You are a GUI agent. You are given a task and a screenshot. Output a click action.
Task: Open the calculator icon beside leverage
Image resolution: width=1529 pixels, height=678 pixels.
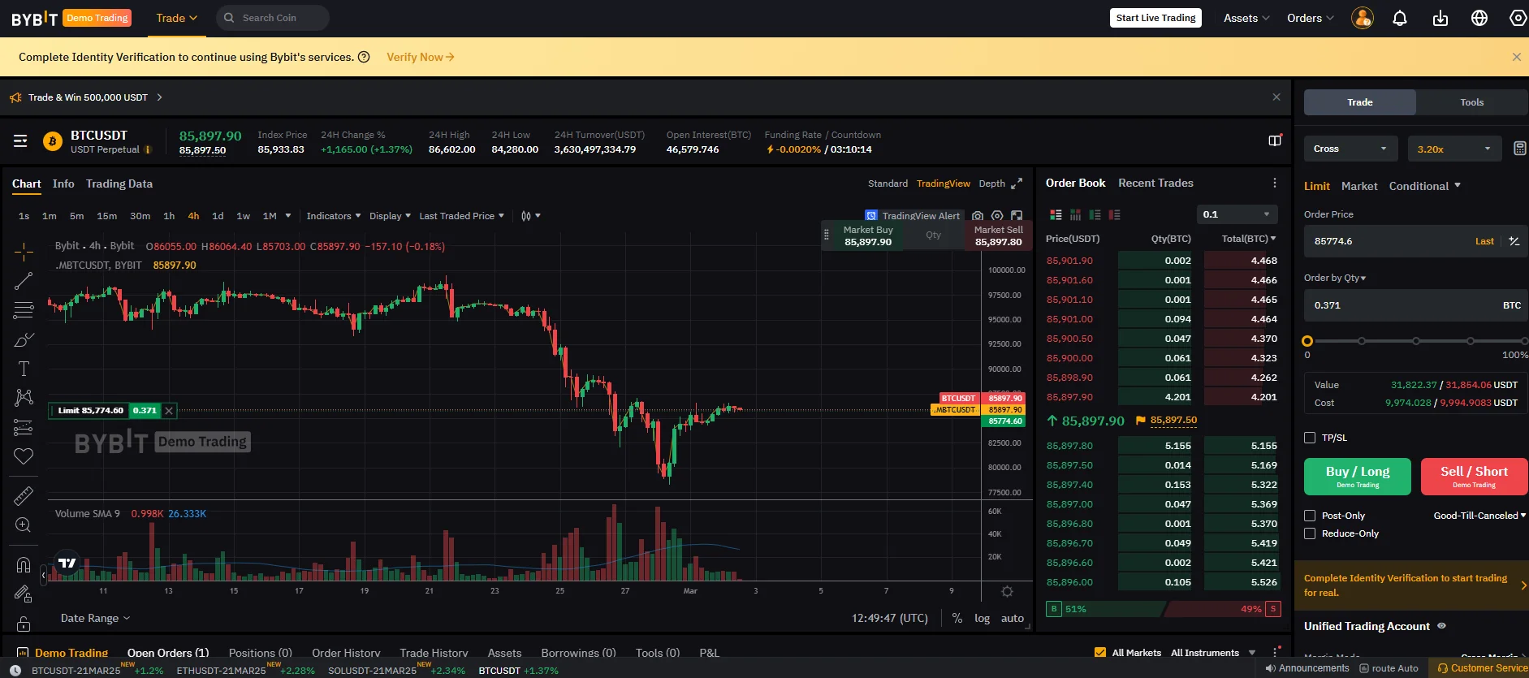(1520, 149)
